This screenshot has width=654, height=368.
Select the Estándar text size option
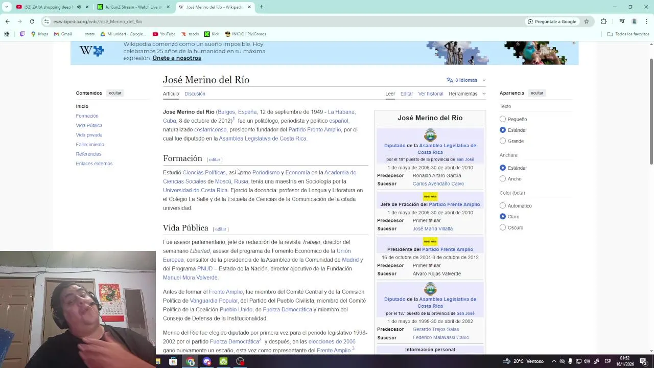pyautogui.click(x=503, y=130)
